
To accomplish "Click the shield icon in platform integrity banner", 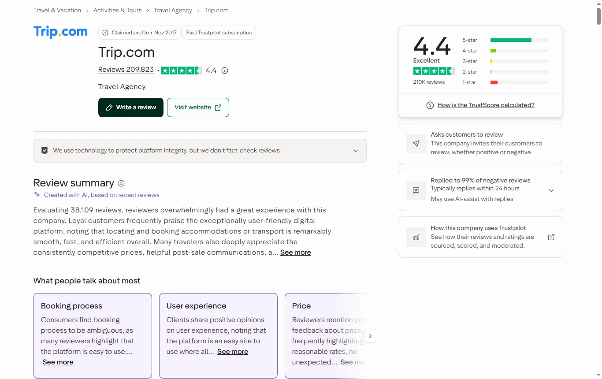I will tap(45, 151).
